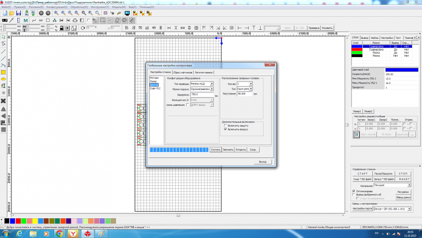The width and height of the screenshot is (422, 238).
Task: Open the 'Тип привода' dropdown
Action: [x=211, y=84]
